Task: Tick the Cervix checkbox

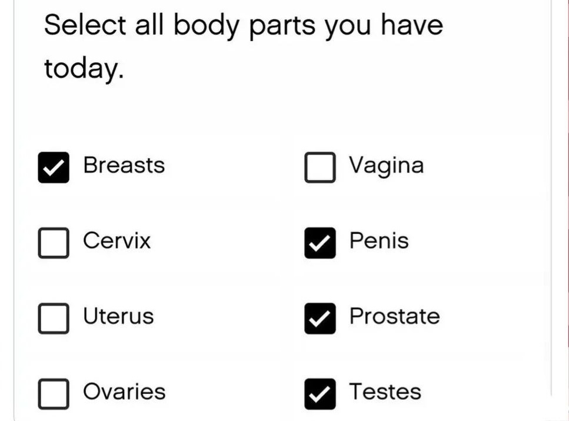Action: [54, 243]
